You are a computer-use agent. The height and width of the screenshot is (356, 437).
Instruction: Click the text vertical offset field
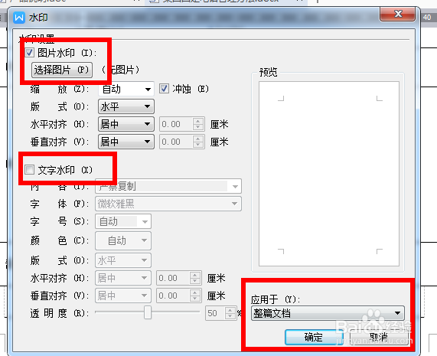pyautogui.click(x=173, y=296)
